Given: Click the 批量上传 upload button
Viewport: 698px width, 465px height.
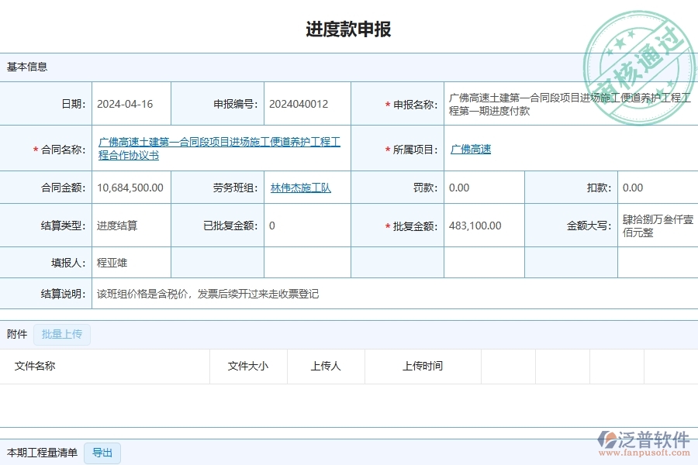Looking at the screenshot, I should [x=62, y=332].
